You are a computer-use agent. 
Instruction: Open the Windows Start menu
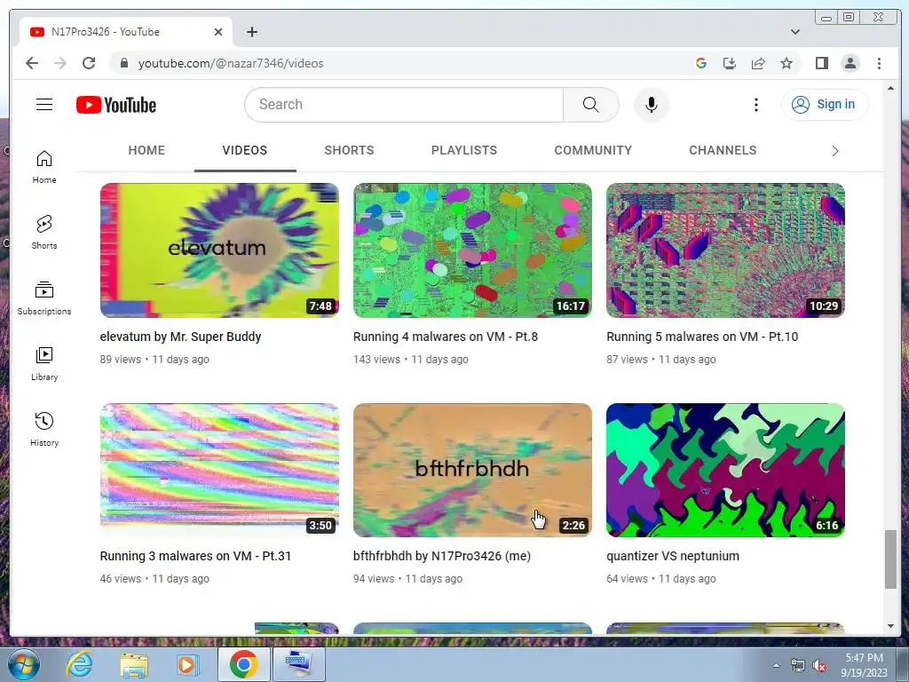coord(23,664)
